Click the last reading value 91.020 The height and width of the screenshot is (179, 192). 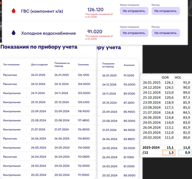tap(95, 32)
